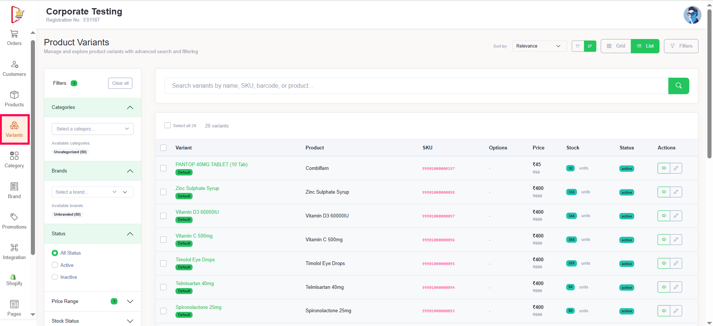Open the Category menu in sidebar
713x326 pixels.
pyautogui.click(x=14, y=159)
